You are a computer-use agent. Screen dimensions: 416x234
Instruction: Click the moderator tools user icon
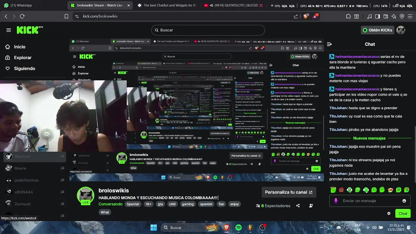click(311, 206)
